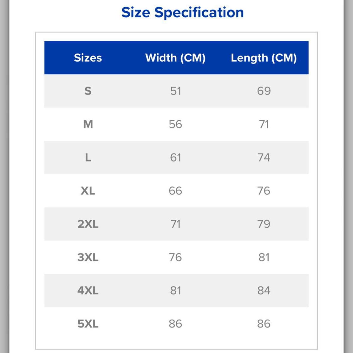This screenshot has width=353, height=353.
Task: Select the 4XL size row label
Action: [88, 291]
